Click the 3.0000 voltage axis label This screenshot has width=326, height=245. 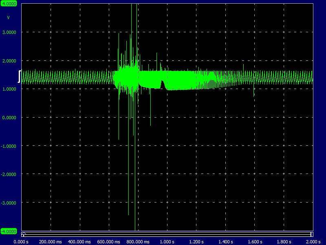click(9, 32)
